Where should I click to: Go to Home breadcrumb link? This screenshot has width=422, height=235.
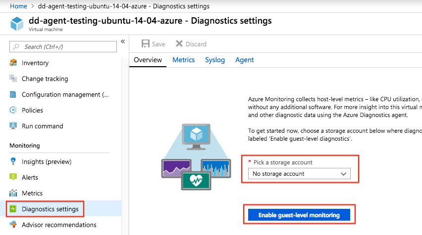(x=18, y=6)
